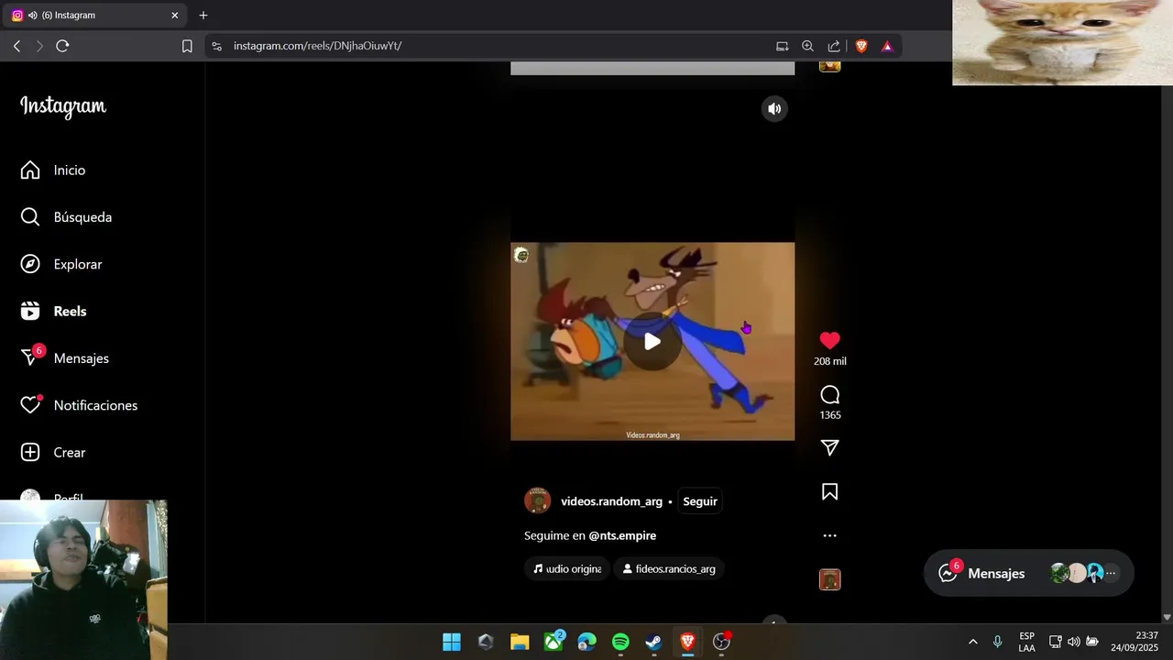Go forward in browser
Screen dimensions: 1173x660
coord(39,46)
